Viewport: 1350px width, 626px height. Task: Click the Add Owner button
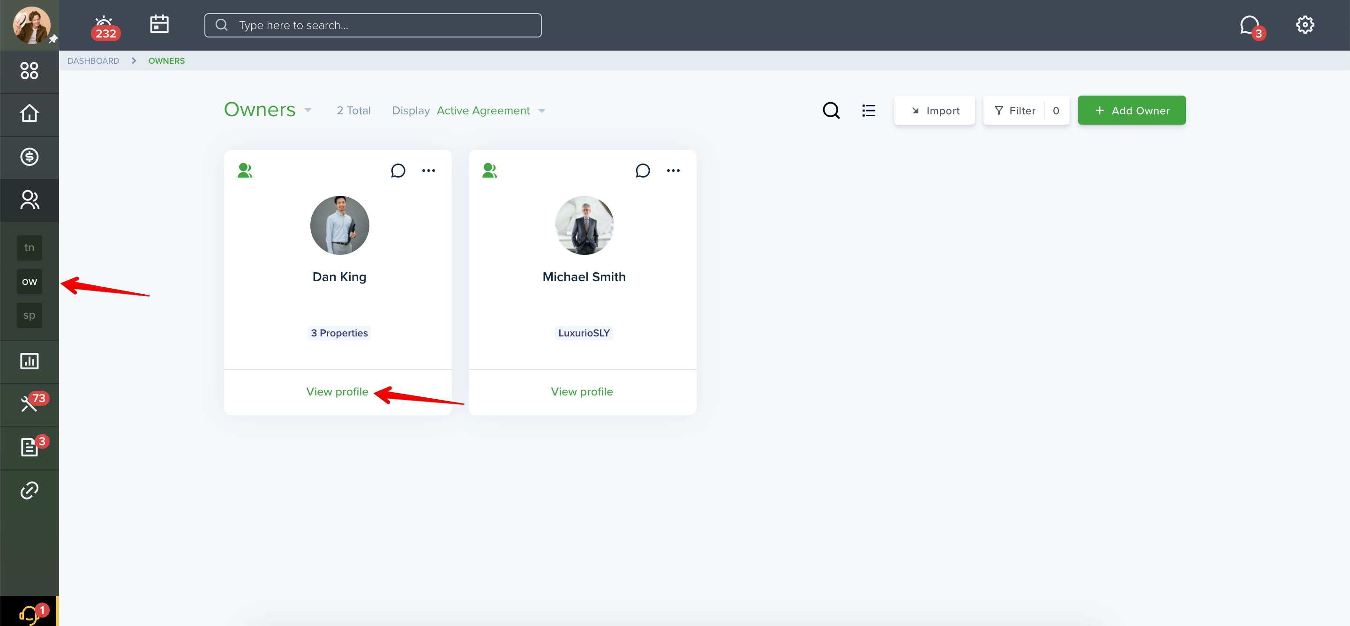pyautogui.click(x=1132, y=111)
